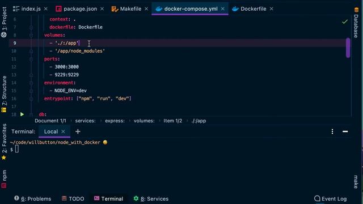The height and width of the screenshot is (204, 363).
Task: Run the db service gutter arrow
Action: (22, 114)
